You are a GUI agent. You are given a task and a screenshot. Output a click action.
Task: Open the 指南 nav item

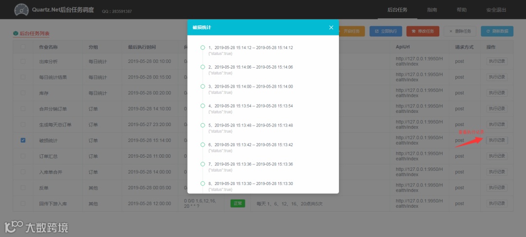click(432, 10)
